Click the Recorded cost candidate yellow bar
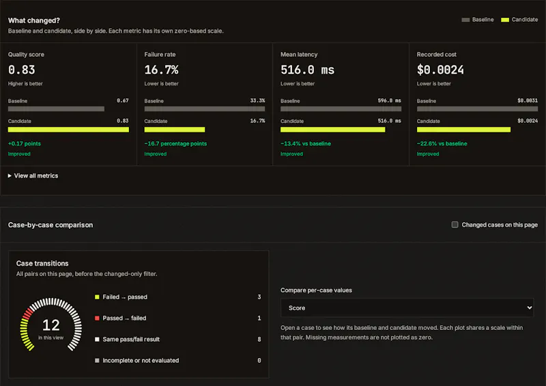Image resolution: width=546 pixels, height=386 pixels. (464, 130)
